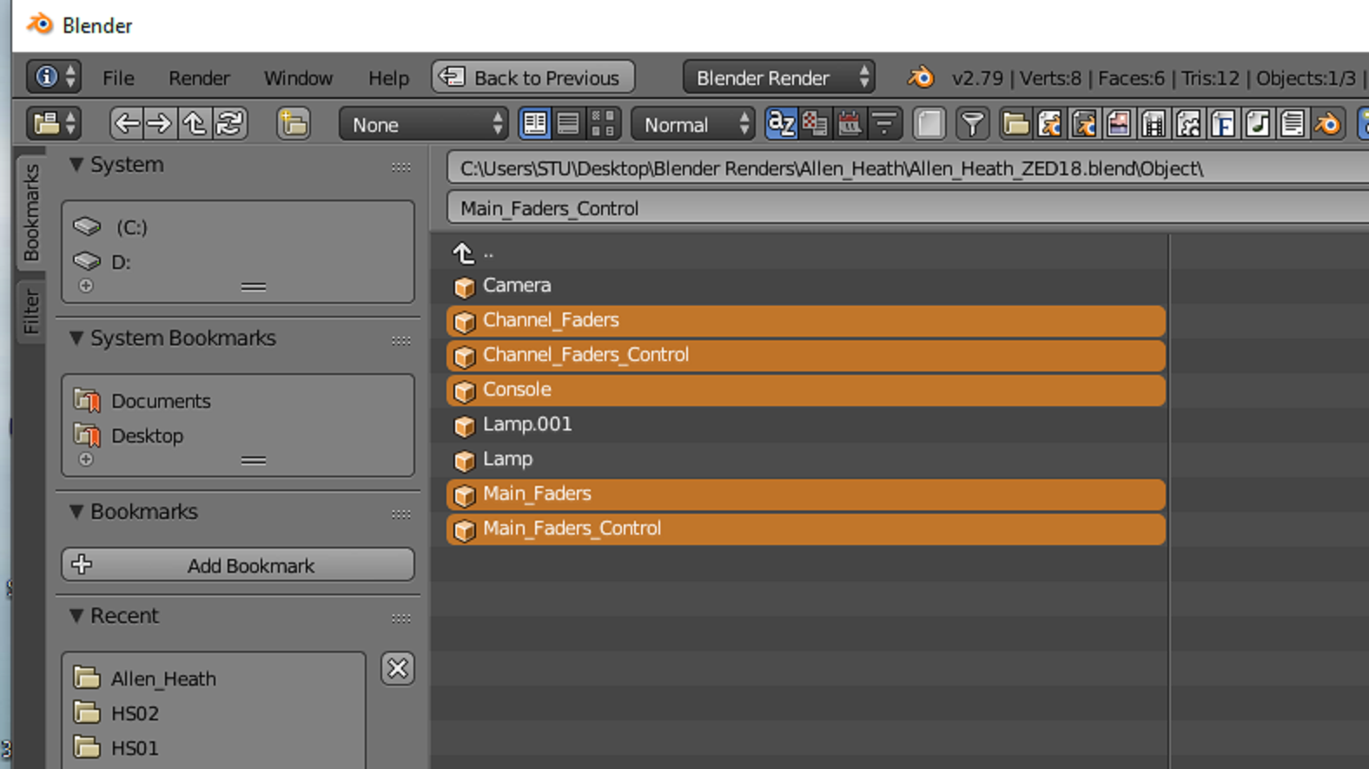Sort files by size
The image size is (1369, 769).
pyautogui.click(x=884, y=124)
